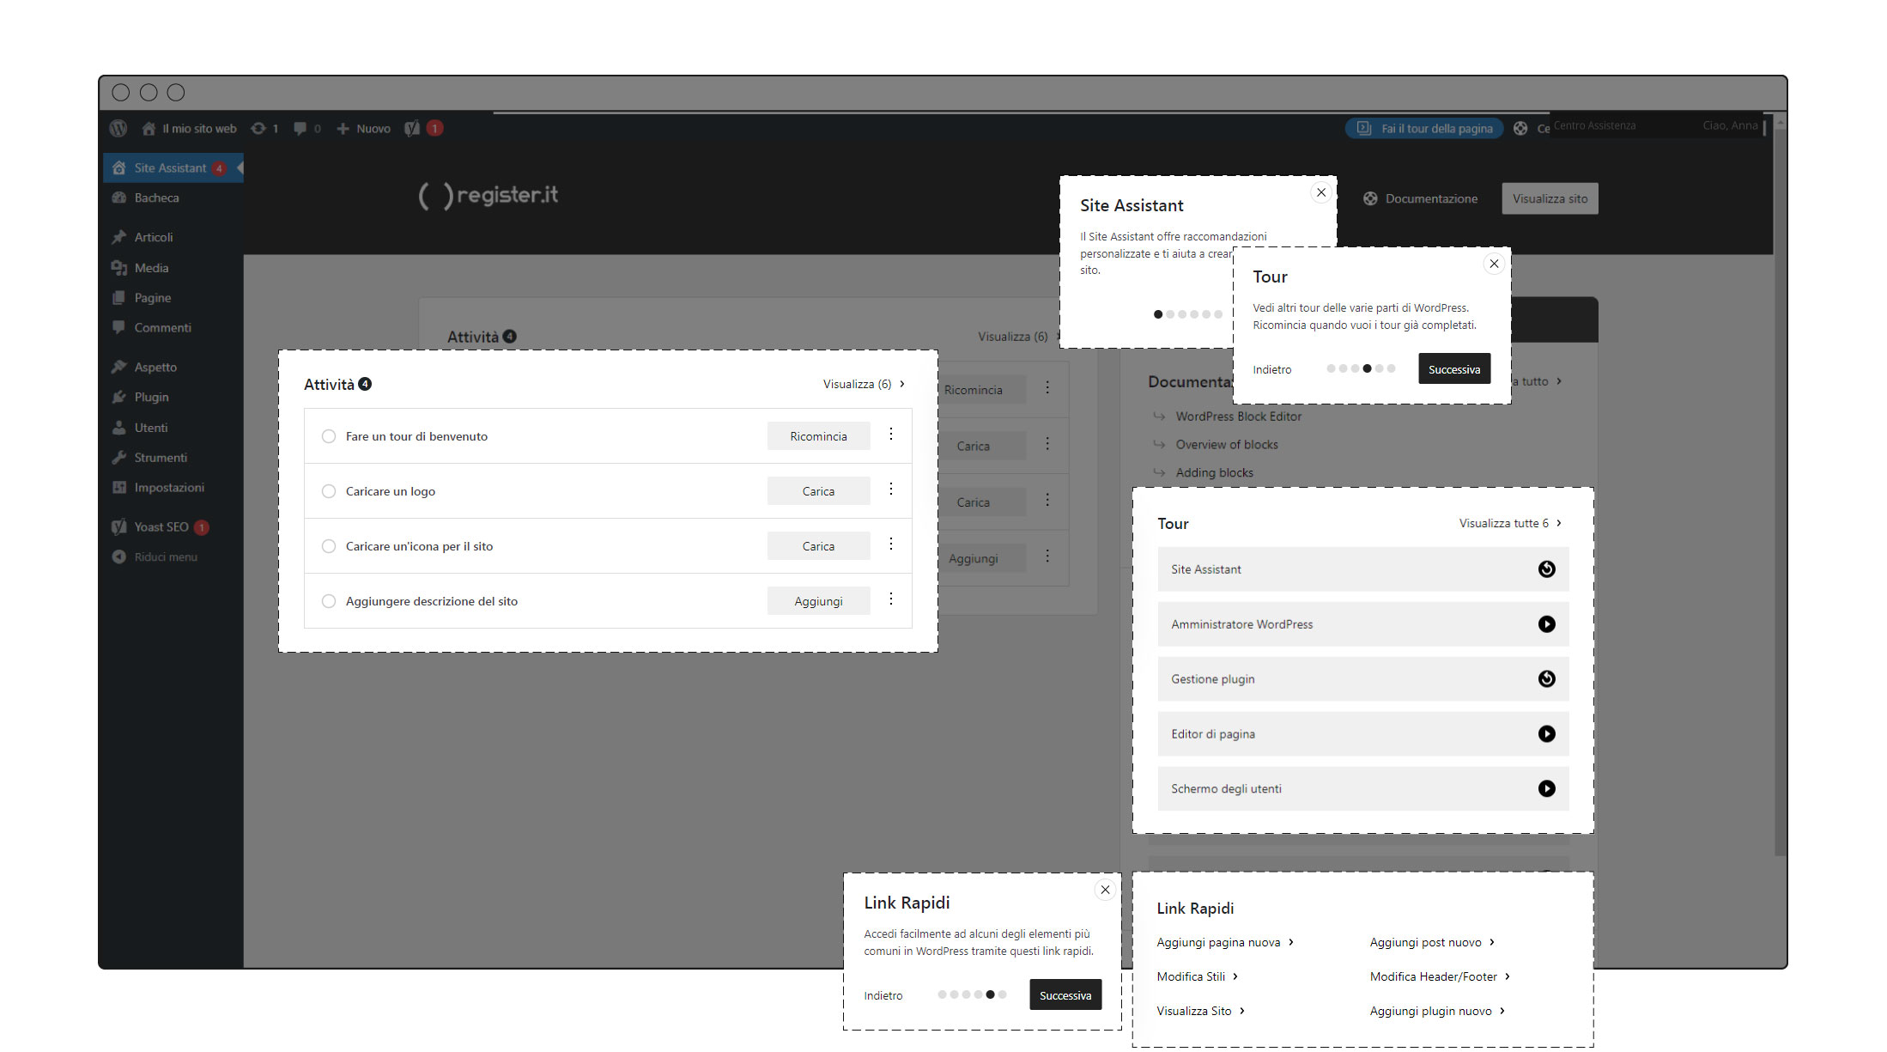Open options menu for Caricare un logo
The width and height of the screenshot is (1887, 1052).
(891, 490)
